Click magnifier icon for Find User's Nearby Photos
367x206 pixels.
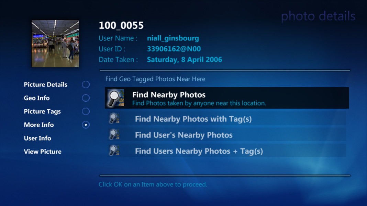[114, 134]
